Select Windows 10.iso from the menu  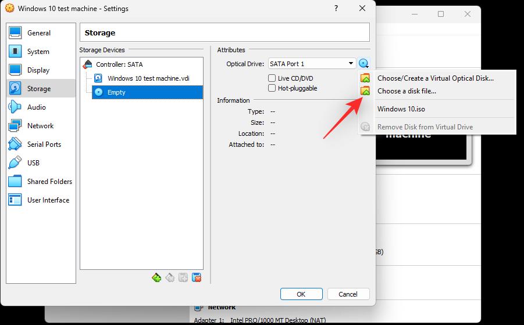click(437, 109)
